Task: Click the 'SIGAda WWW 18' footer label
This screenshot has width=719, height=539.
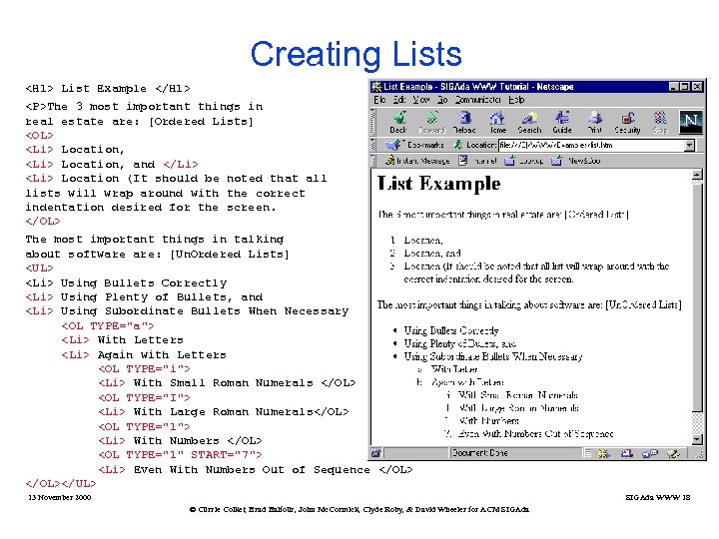Action: [x=658, y=497]
